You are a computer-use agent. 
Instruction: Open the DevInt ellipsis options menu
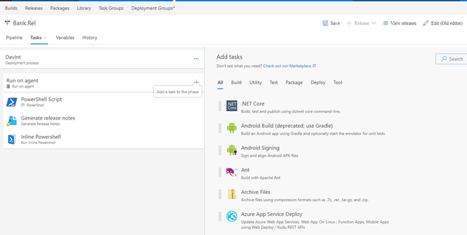[x=196, y=59]
